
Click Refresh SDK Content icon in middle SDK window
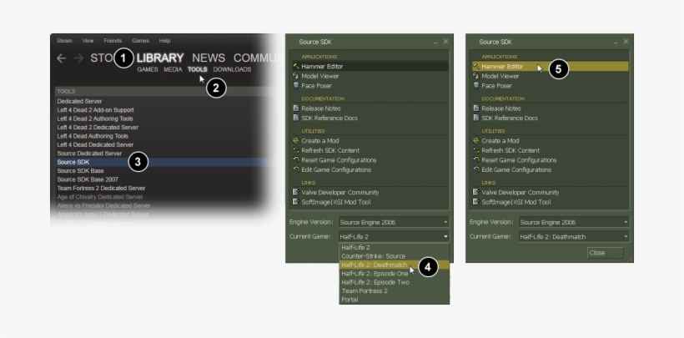(296, 150)
